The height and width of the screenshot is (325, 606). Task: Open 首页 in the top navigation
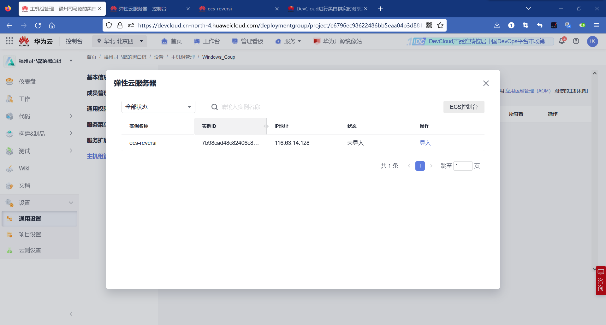click(x=172, y=41)
